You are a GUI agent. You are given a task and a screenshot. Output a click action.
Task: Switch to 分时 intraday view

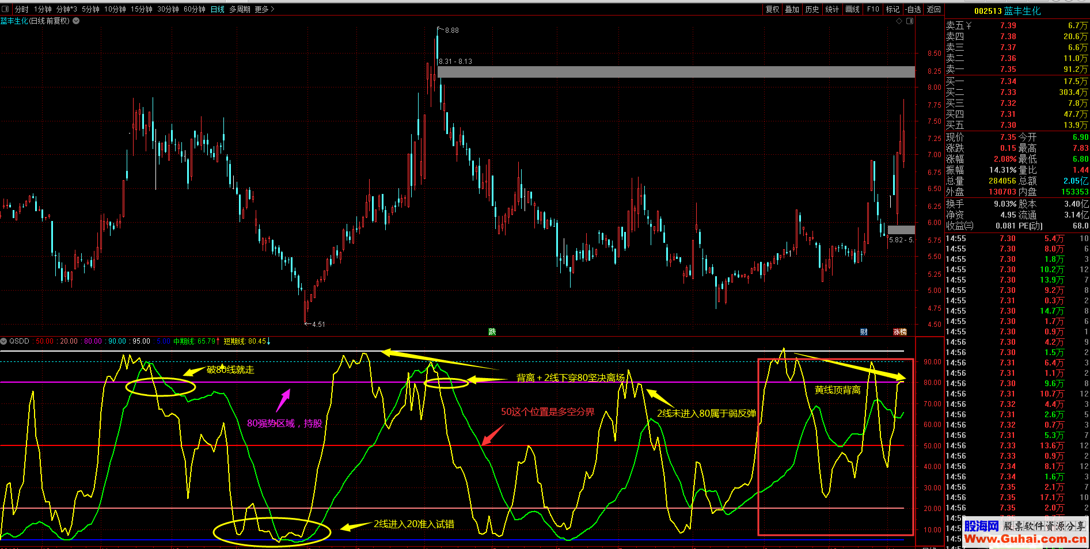pyautogui.click(x=21, y=9)
